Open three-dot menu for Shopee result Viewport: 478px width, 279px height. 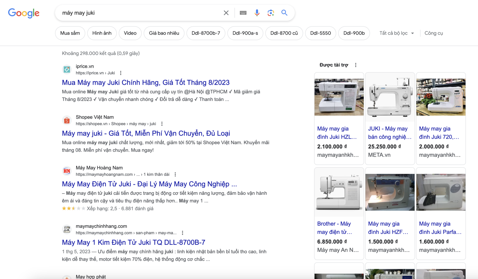[x=162, y=124]
